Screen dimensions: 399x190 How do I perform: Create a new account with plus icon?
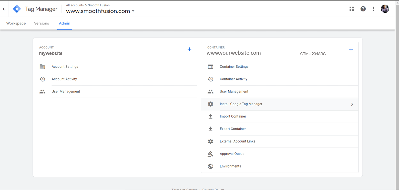click(189, 49)
